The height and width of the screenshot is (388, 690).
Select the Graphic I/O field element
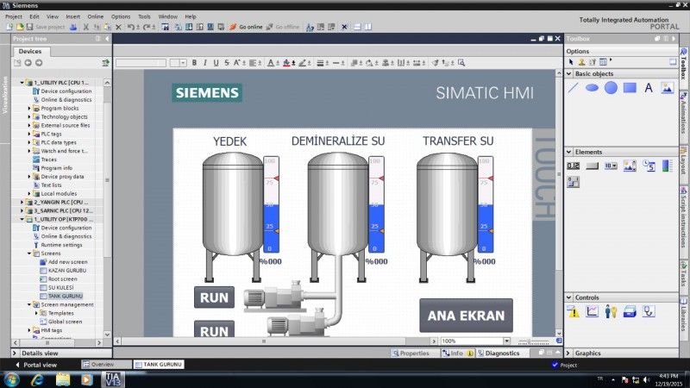(x=630, y=166)
